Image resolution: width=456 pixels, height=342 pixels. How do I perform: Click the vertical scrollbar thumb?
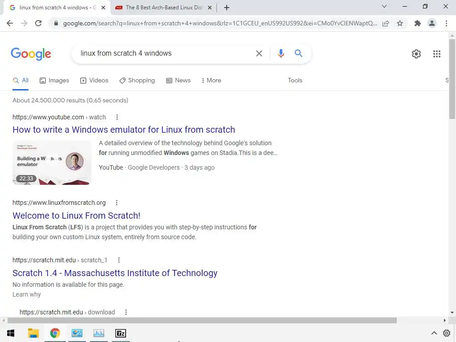(x=452, y=79)
